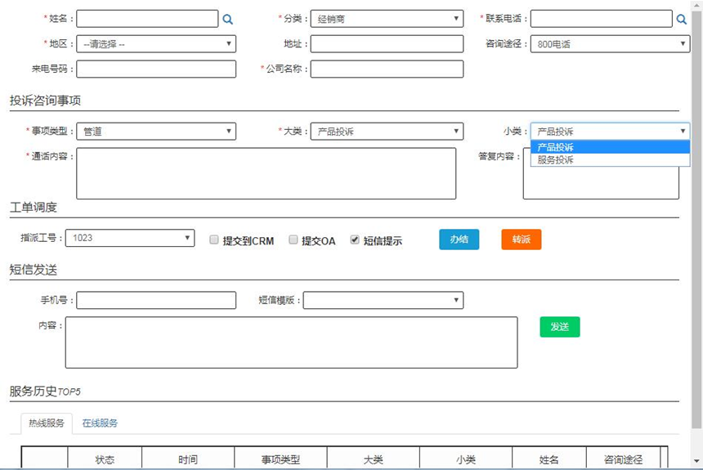Click into the 通话内容 text area
Image resolution: width=703 pixels, height=470 pixels.
[x=266, y=173]
